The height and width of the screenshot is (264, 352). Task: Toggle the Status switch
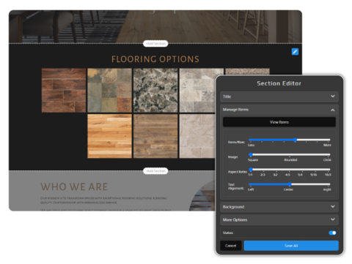[x=332, y=233]
